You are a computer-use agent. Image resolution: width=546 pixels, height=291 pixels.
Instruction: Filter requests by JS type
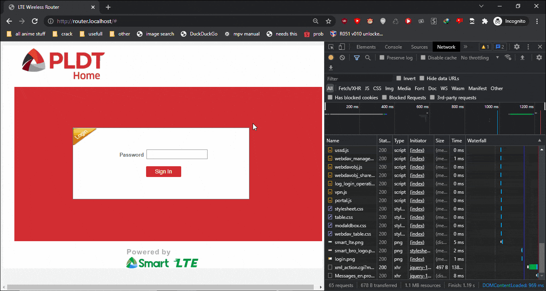click(x=367, y=88)
